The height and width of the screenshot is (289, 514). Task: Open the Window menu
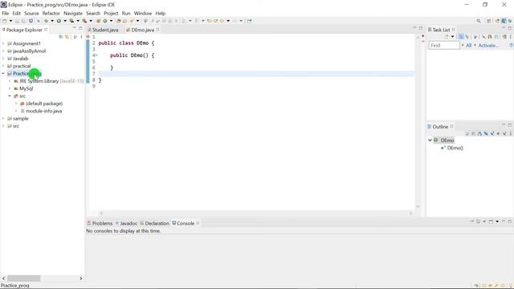[x=143, y=14]
